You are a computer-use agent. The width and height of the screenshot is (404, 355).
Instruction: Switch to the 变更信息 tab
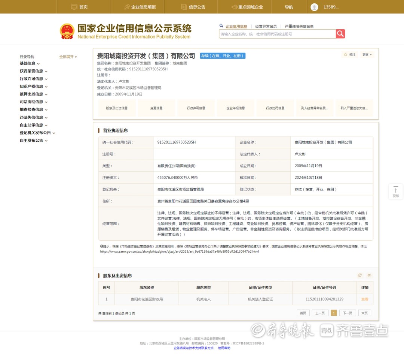tap(156, 108)
